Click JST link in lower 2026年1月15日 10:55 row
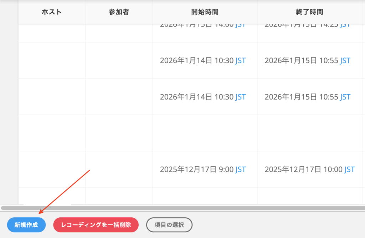The height and width of the screenshot is (238, 365). 345,97
